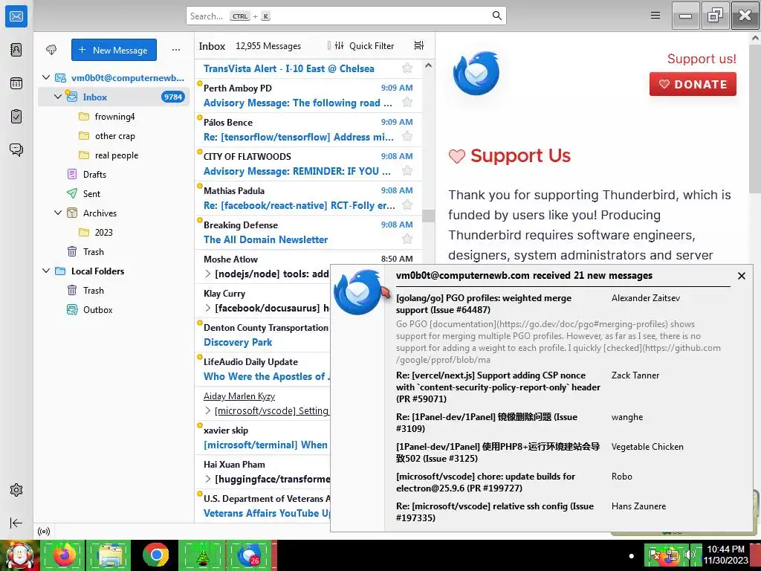Open the Calendar space icon

[16, 83]
